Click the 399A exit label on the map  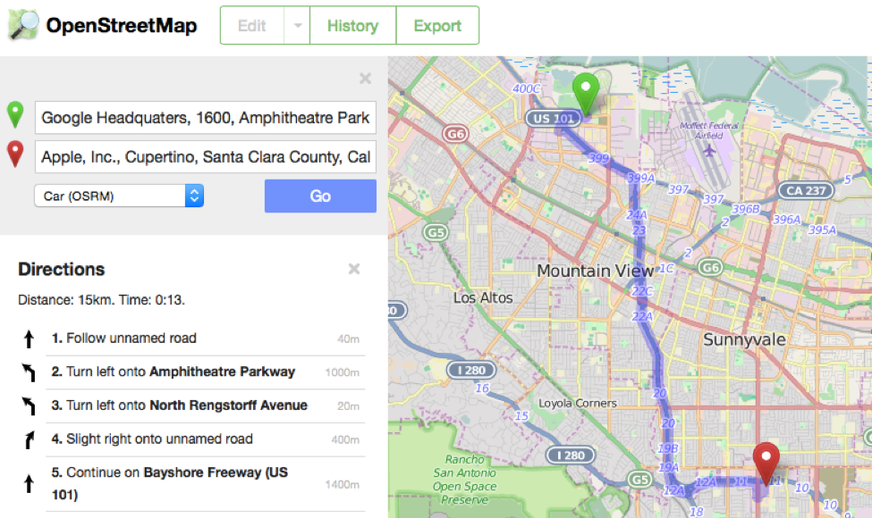640,179
